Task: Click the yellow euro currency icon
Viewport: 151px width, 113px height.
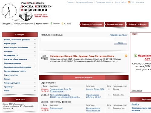Action: point(63,24)
